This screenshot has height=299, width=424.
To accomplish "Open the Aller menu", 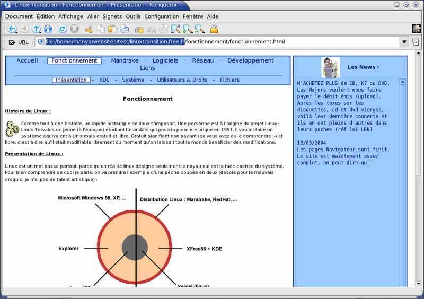I will 93,16.
